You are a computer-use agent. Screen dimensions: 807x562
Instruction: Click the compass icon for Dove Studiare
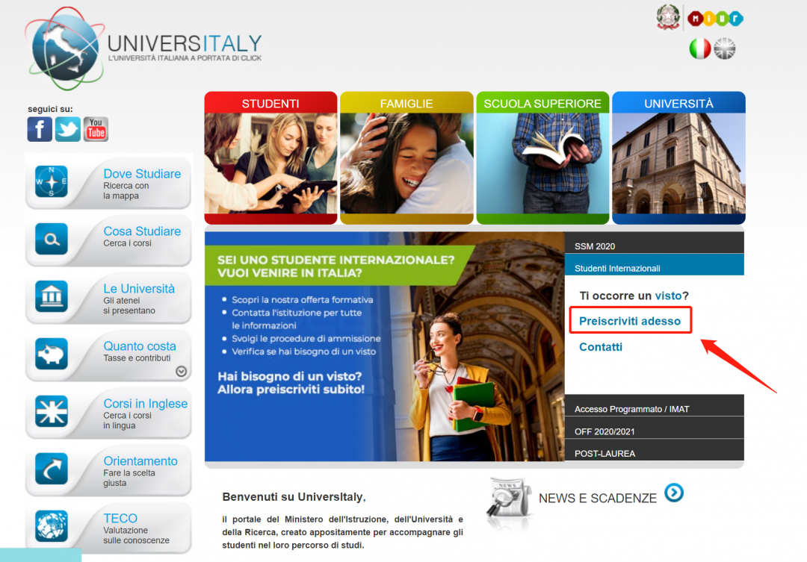(x=52, y=181)
